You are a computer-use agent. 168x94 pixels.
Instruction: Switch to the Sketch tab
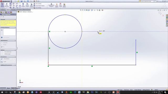[8, 10]
